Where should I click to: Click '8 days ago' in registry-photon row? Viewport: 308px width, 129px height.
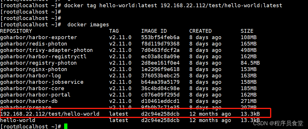click(205, 63)
